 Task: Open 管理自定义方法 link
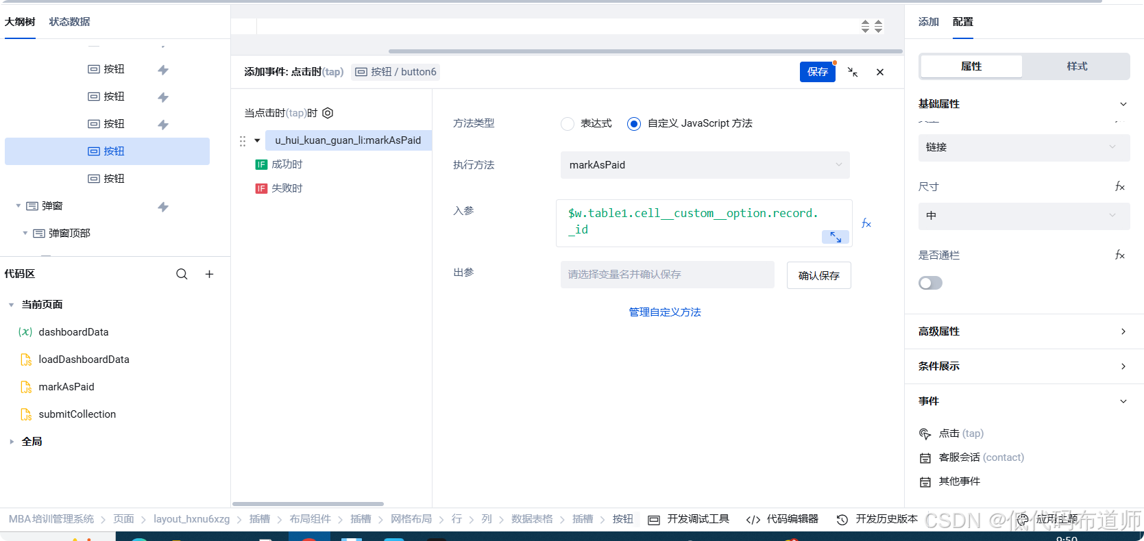pos(665,312)
